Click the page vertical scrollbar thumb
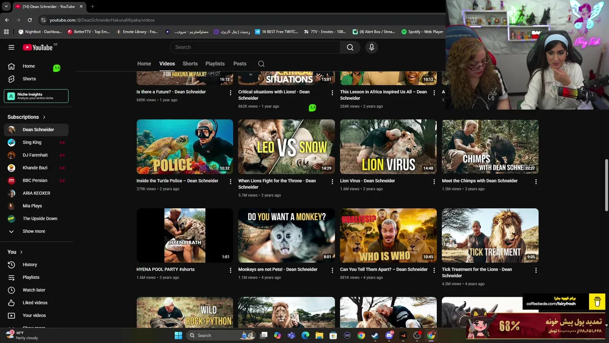 606,186
